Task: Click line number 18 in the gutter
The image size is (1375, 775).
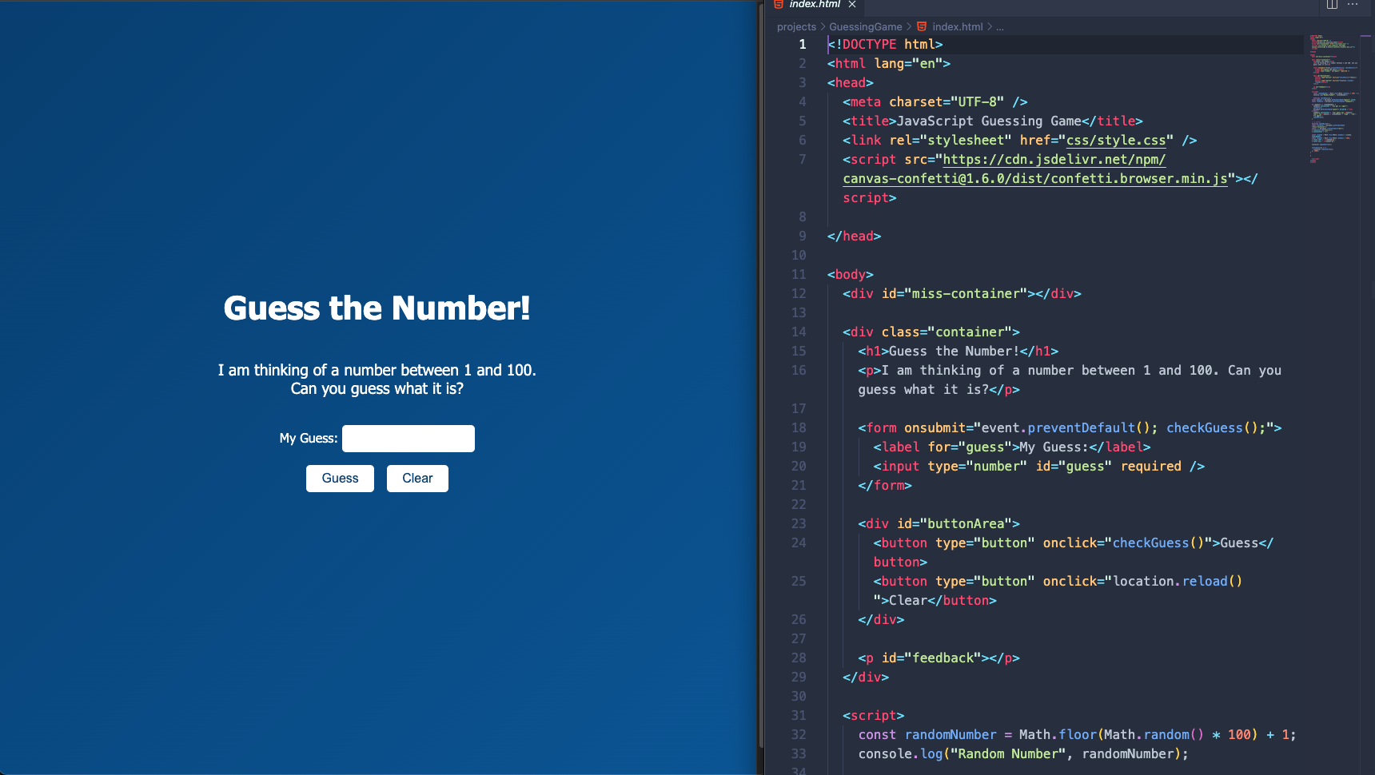Action: coord(799,427)
